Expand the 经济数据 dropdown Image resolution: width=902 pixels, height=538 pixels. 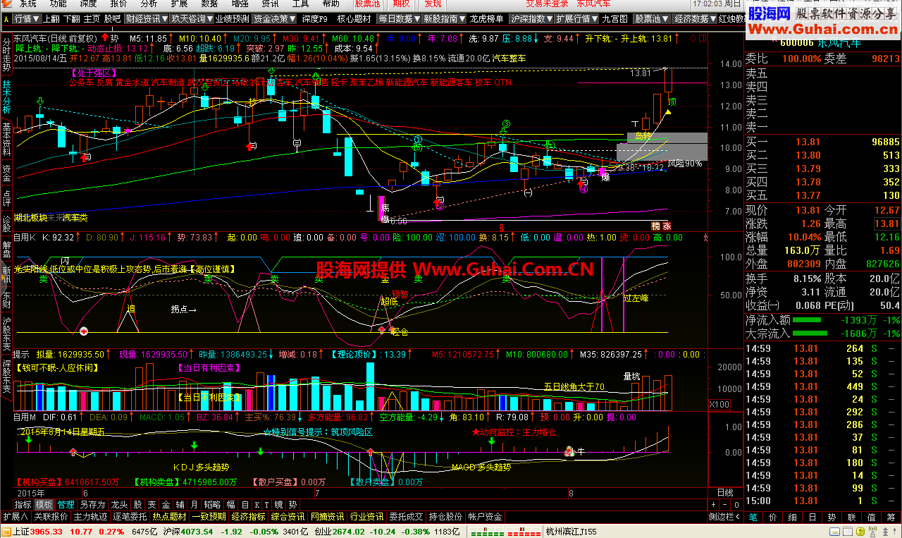click(x=694, y=19)
